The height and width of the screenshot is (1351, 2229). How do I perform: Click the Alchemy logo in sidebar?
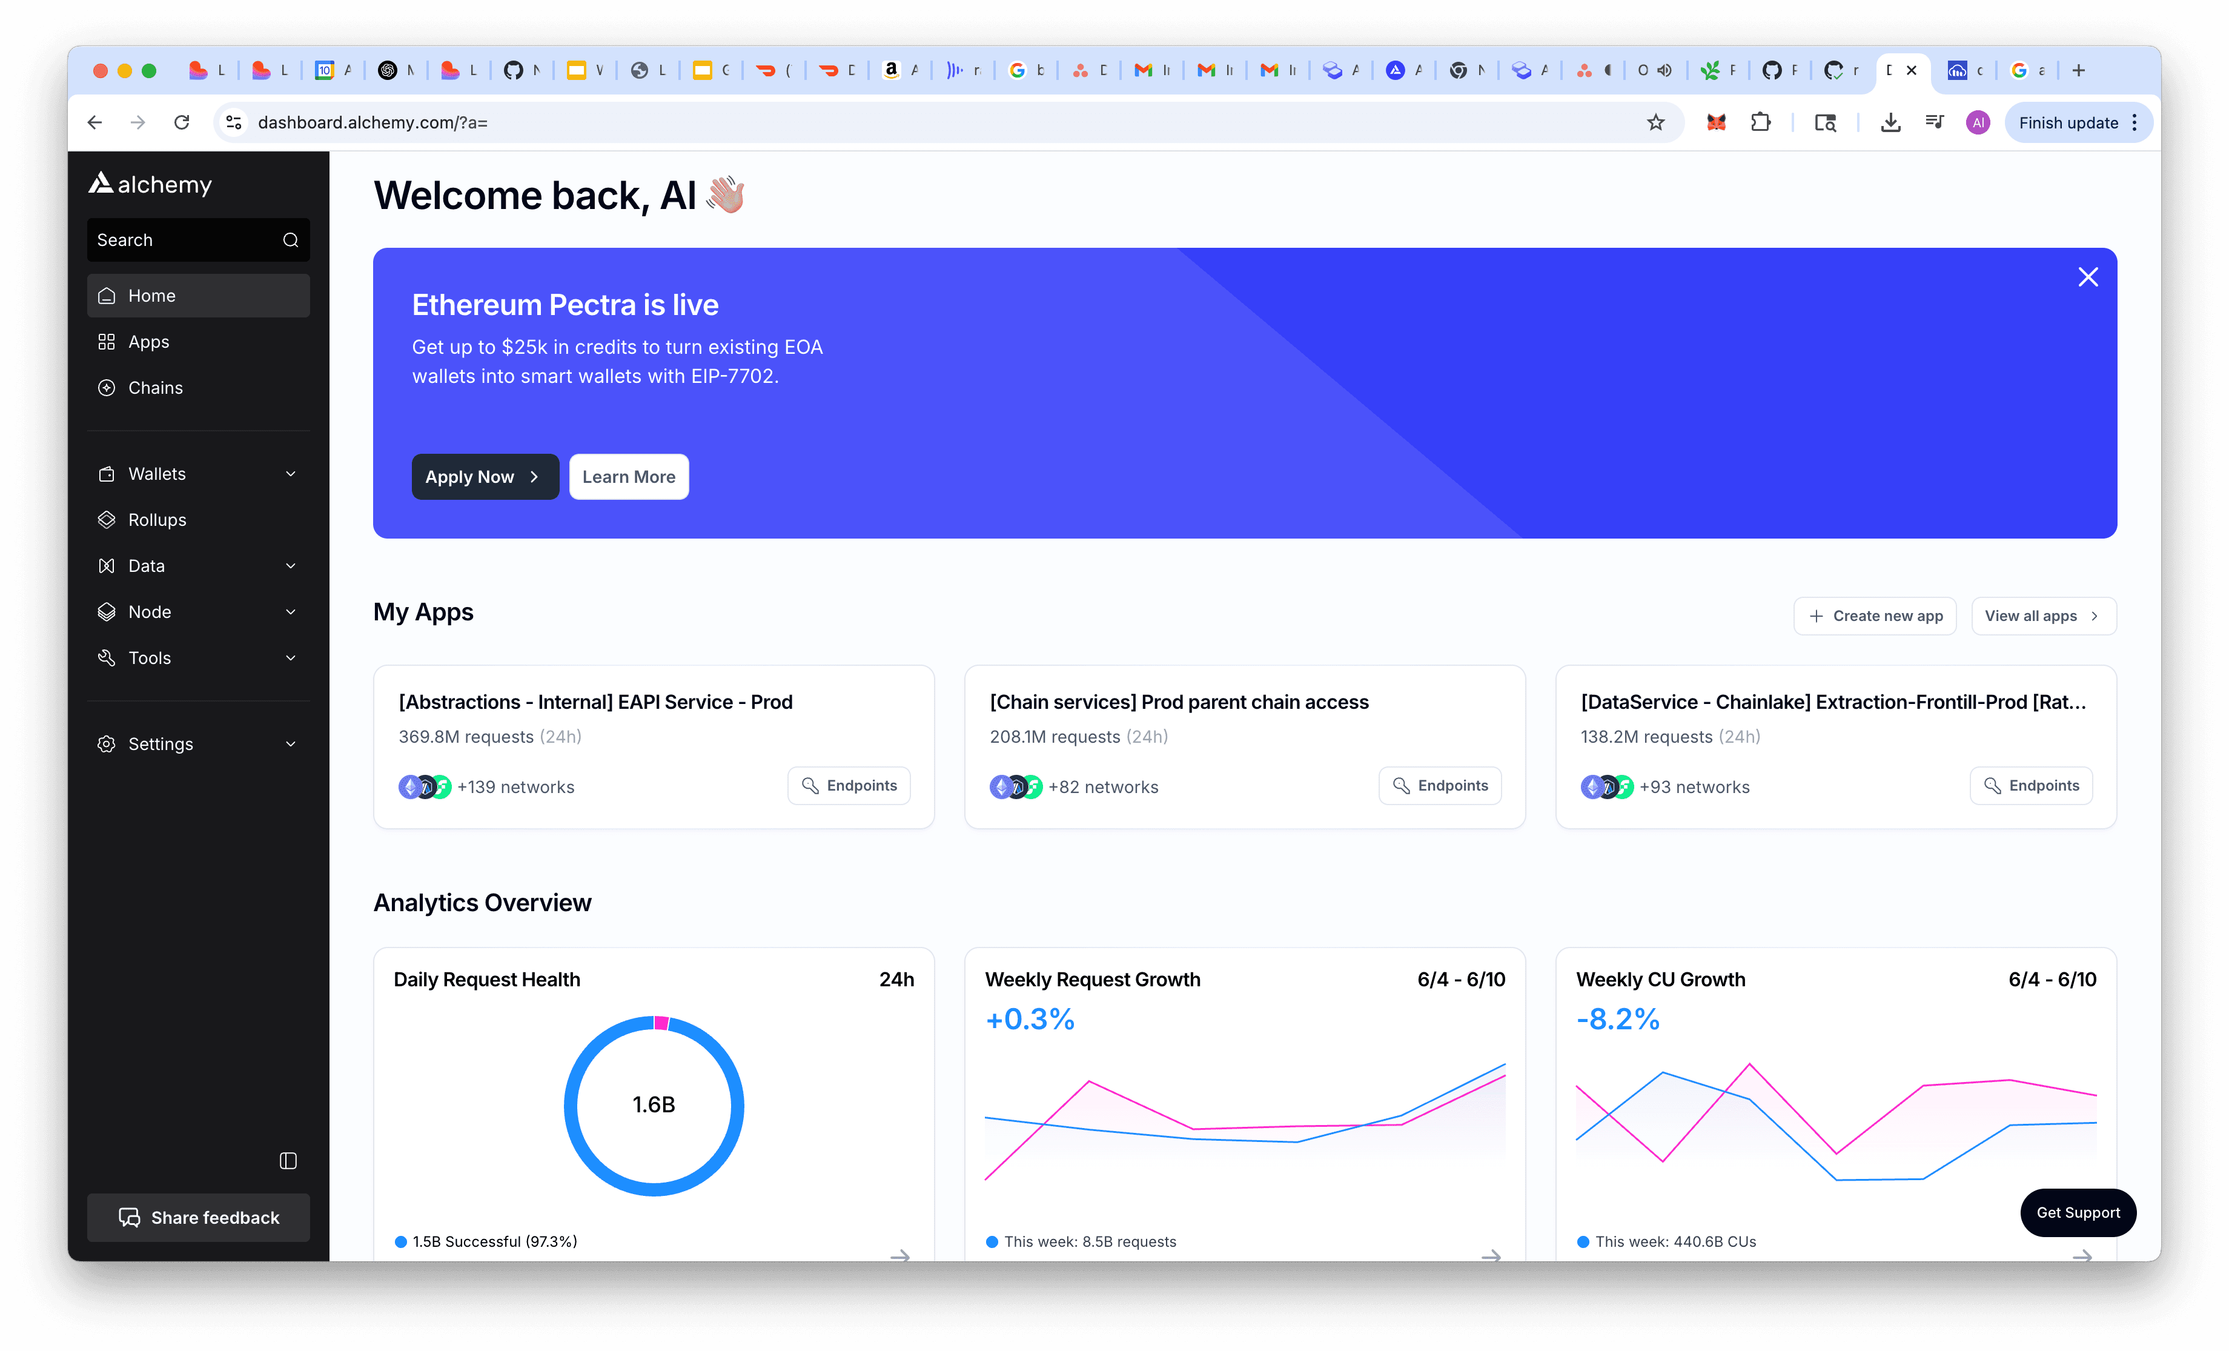[x=150, y=185]
